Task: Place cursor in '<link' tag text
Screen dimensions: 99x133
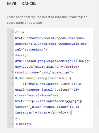Action: (x=20, y=32)
